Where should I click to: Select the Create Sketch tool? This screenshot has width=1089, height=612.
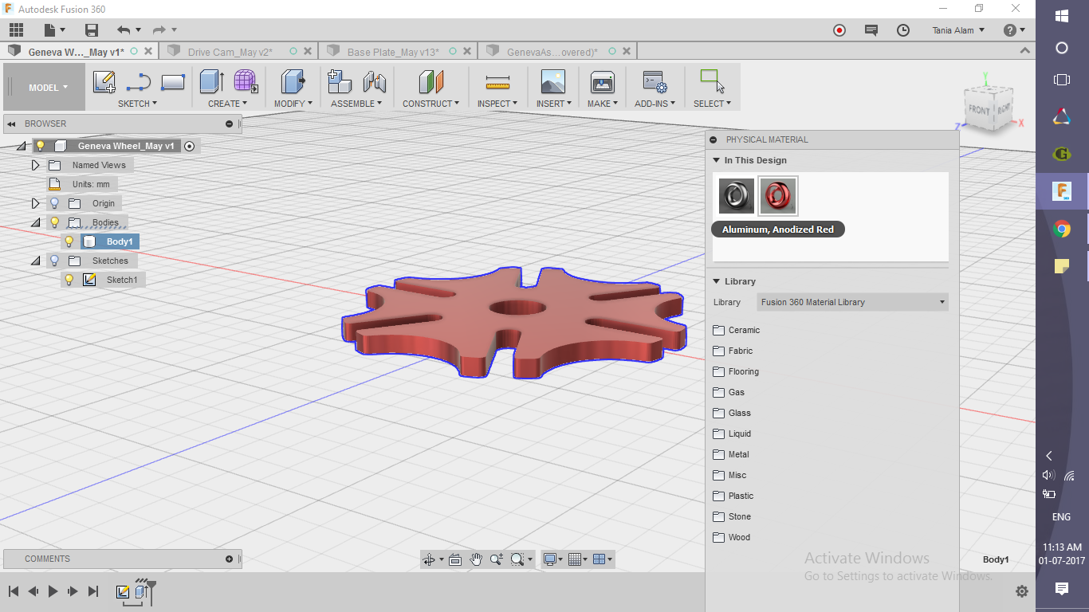pos(104,81)
